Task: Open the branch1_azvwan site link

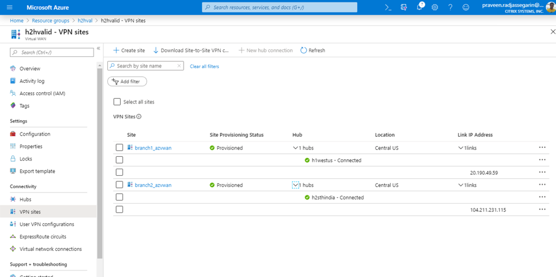Action: point(153,148)
